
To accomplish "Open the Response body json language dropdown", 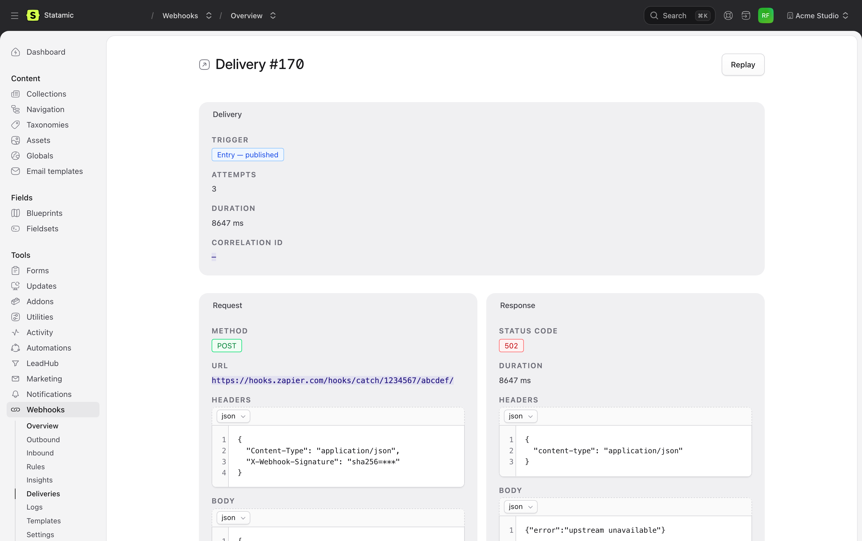I will pyautogui.click(x=521, y=507).
